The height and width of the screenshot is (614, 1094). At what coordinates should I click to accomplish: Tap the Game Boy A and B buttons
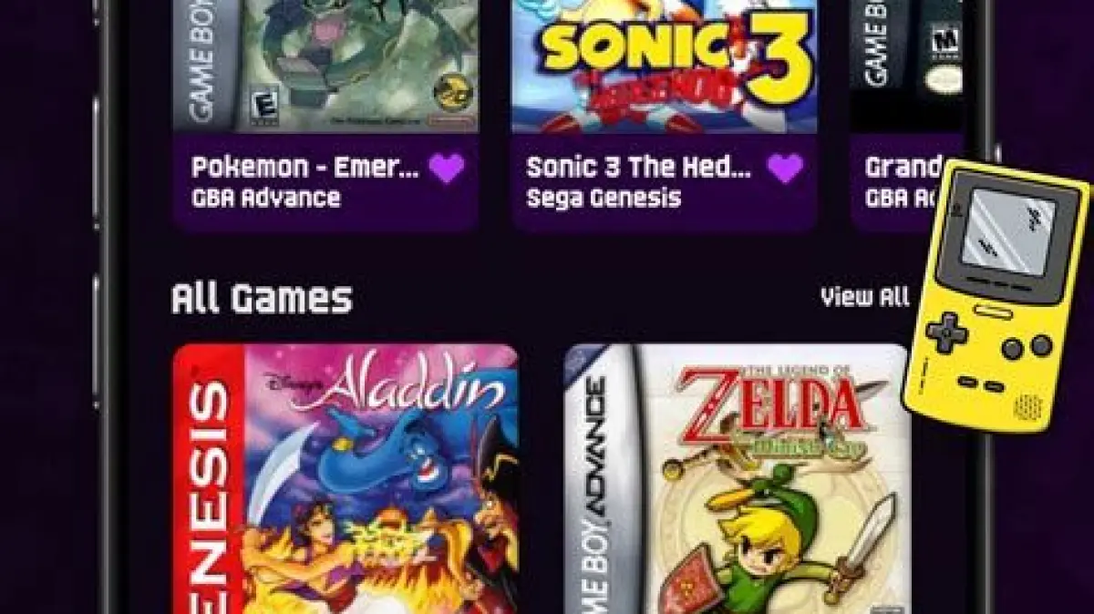(1027, 347)
